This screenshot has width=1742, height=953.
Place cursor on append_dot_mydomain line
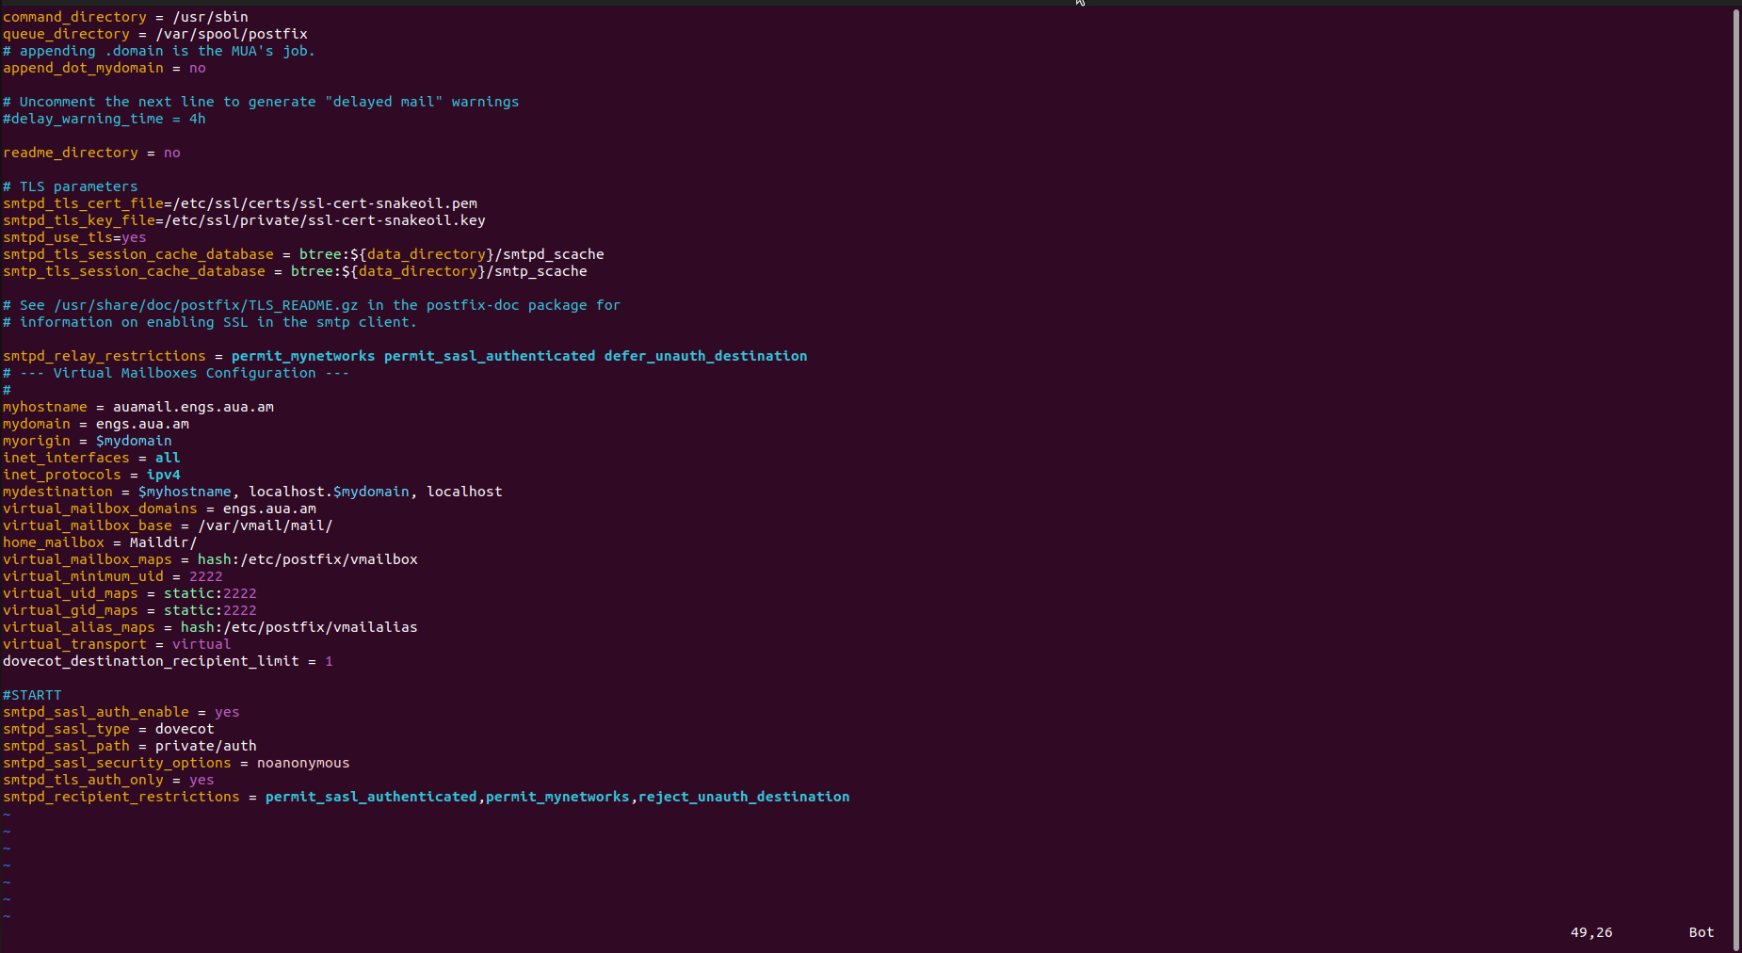point(105,68)
